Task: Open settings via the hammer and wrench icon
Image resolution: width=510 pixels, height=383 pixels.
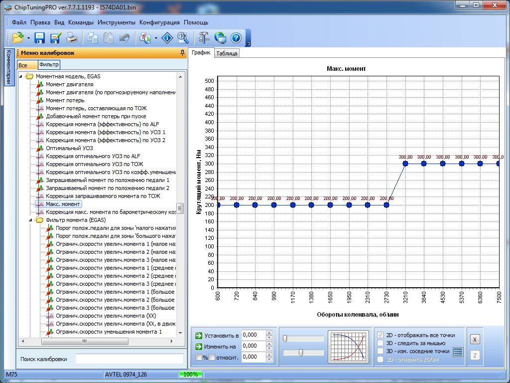Action: 204,38
